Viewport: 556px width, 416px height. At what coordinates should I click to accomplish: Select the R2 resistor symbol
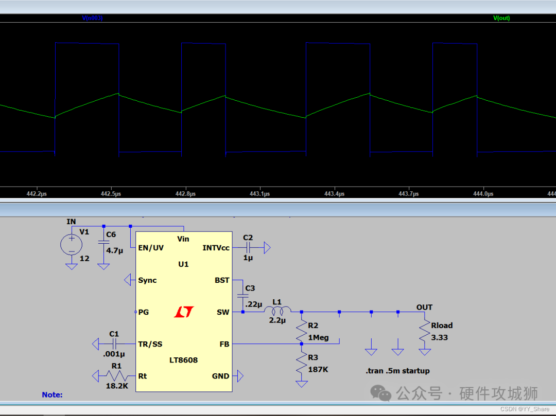(x=301, y=331)
